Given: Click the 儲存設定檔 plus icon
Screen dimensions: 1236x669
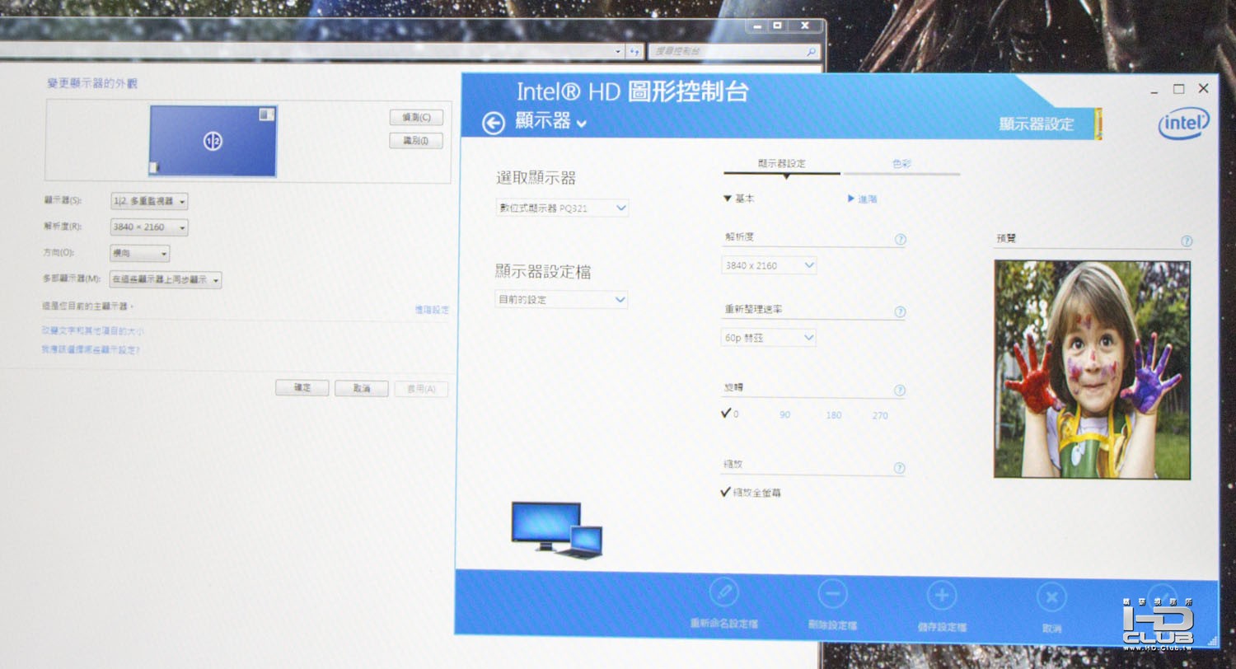Looking at the screenshot, I should click(942, 596).
